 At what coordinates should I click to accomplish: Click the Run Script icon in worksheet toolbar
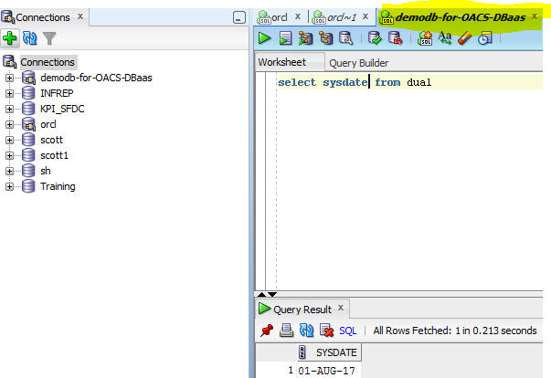pos(285,38)
